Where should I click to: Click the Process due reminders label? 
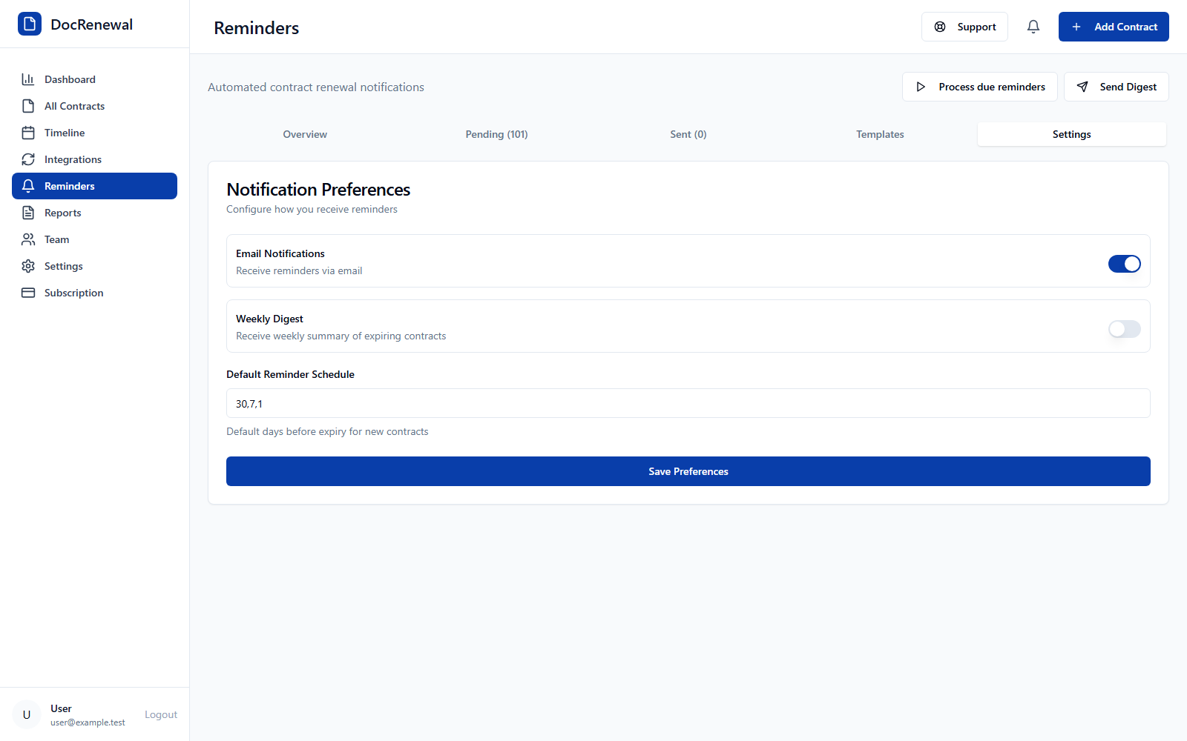click(x=992, y=87)
